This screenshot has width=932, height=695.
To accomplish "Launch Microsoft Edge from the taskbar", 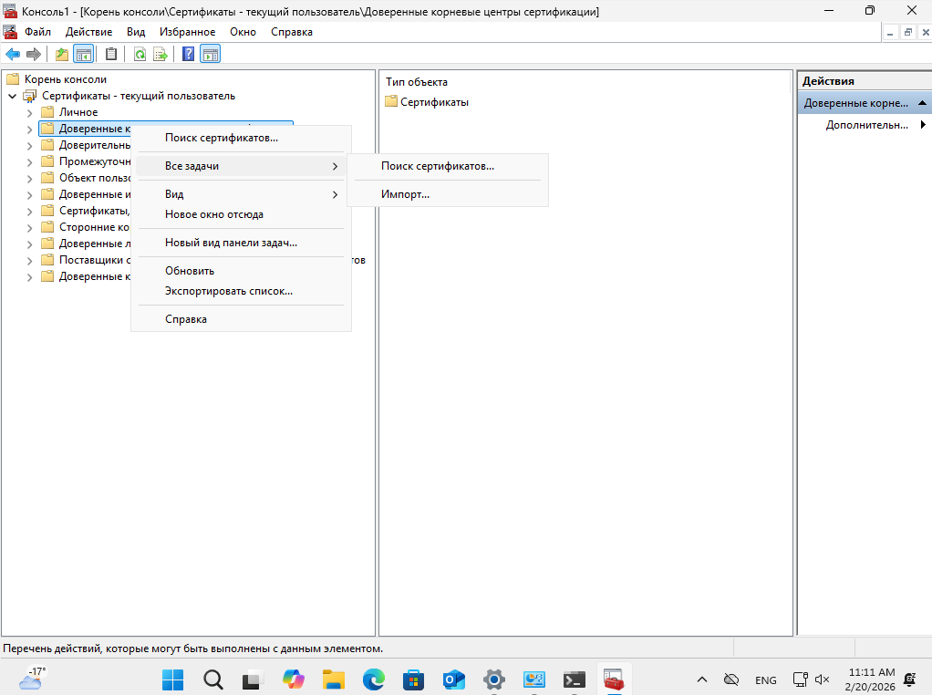I will (374, 679).
